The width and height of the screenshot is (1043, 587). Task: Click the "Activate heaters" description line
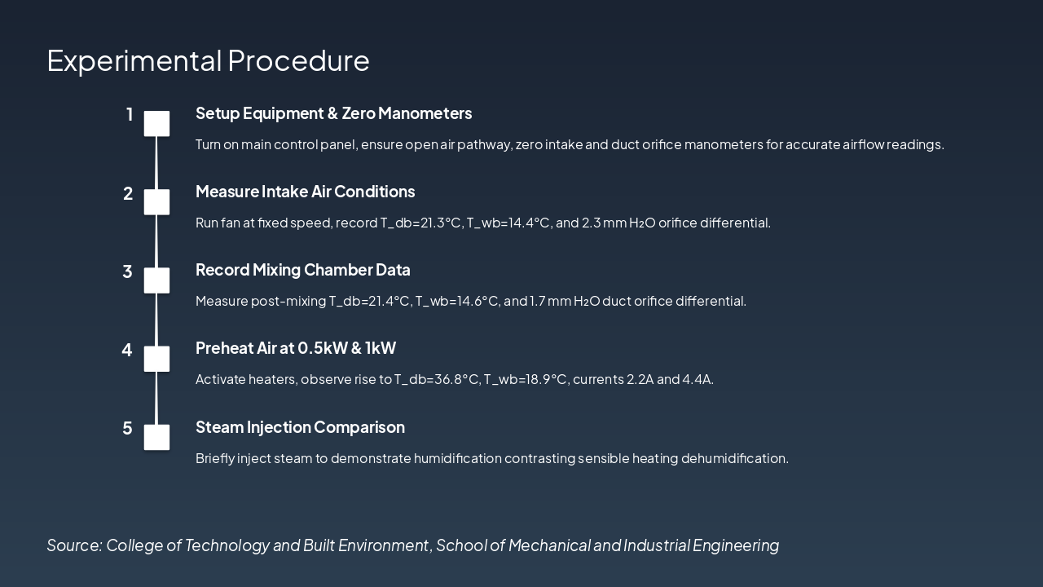(454, 379)
